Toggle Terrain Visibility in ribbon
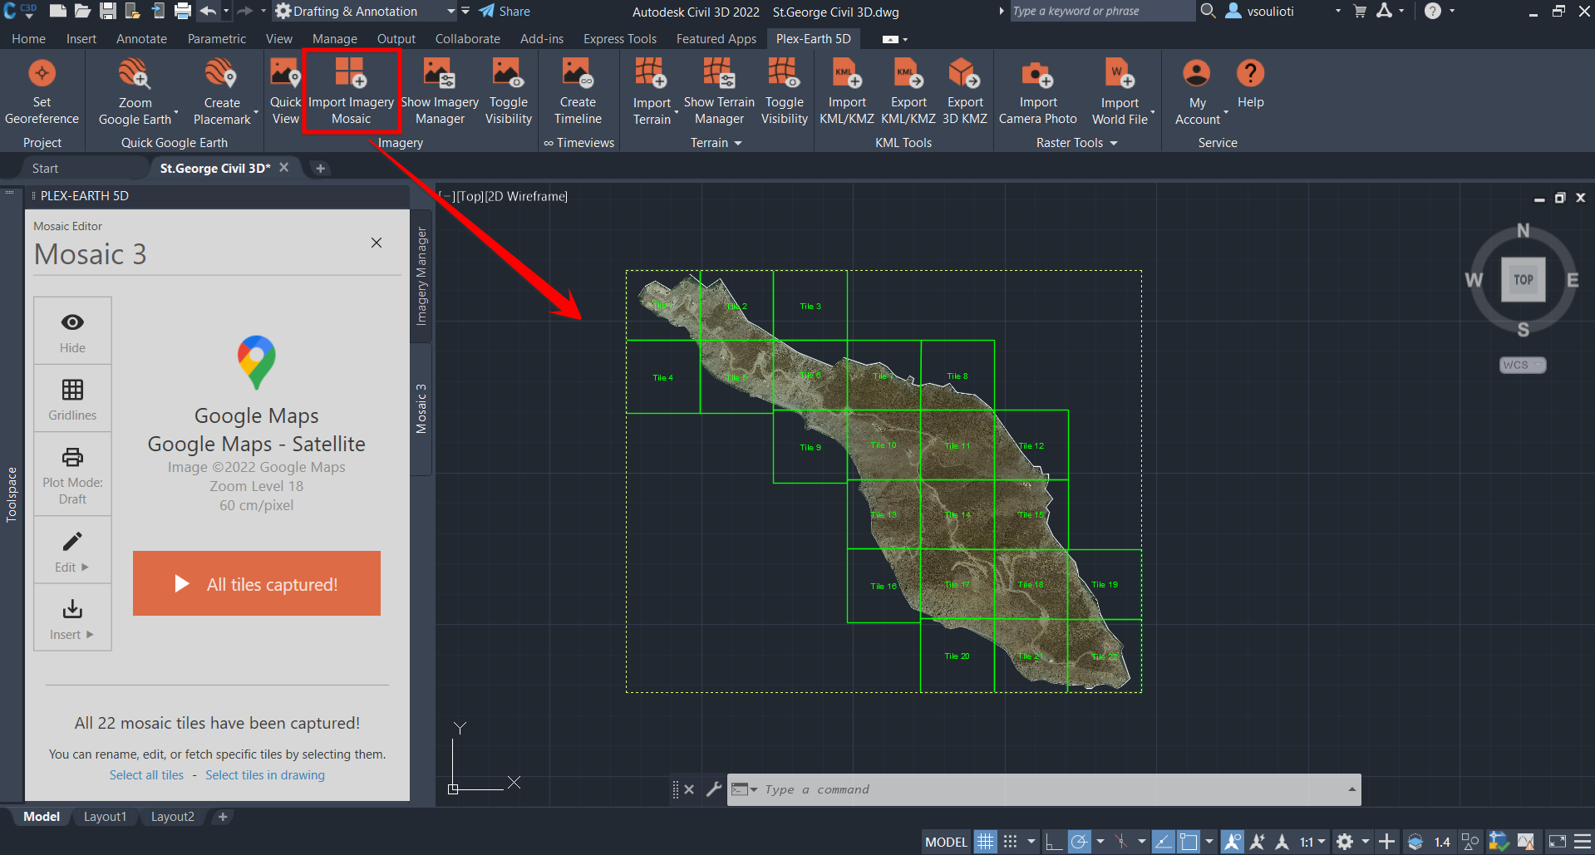The height and width of the screenshot is (855, 1595). (x=784, y=92)
